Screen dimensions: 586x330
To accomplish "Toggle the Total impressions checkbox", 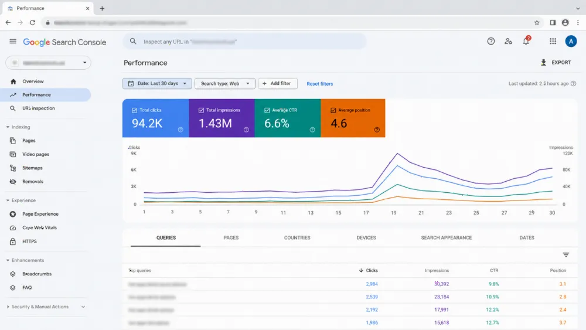I will 201,110.
